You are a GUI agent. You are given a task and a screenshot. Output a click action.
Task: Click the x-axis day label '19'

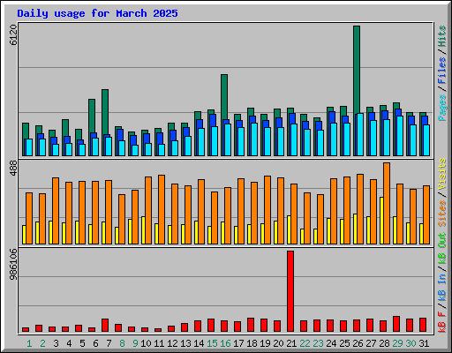tap(265, 343)
